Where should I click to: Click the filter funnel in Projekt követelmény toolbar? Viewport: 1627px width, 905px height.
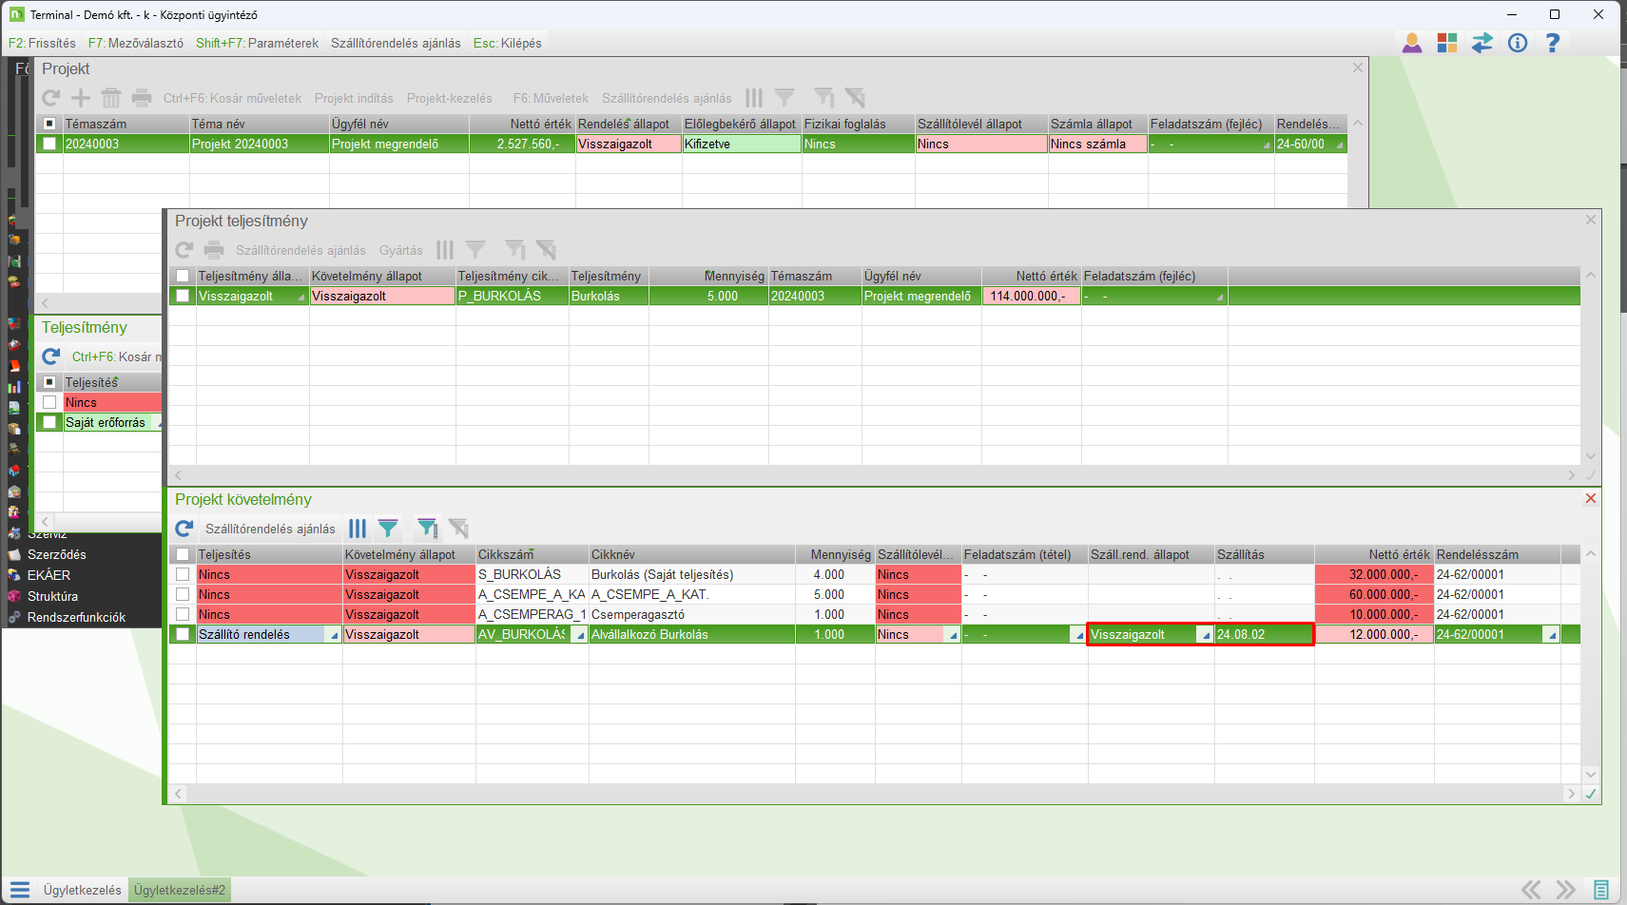pos(388,529)
